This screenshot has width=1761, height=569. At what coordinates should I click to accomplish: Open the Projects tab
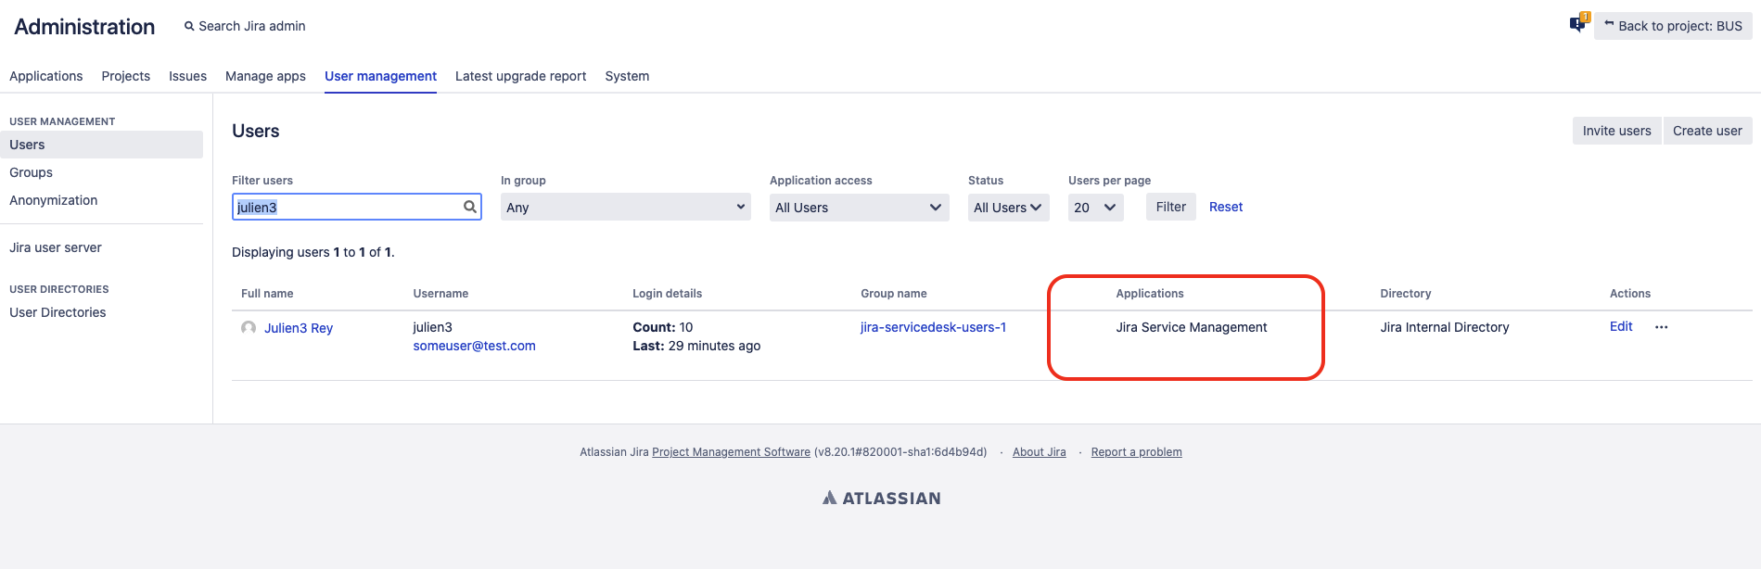pyautogui.click(x=125, y=76)
